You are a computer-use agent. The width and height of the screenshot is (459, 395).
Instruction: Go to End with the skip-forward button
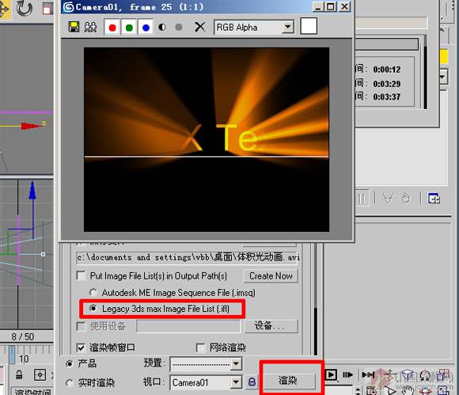click(368, 374)
